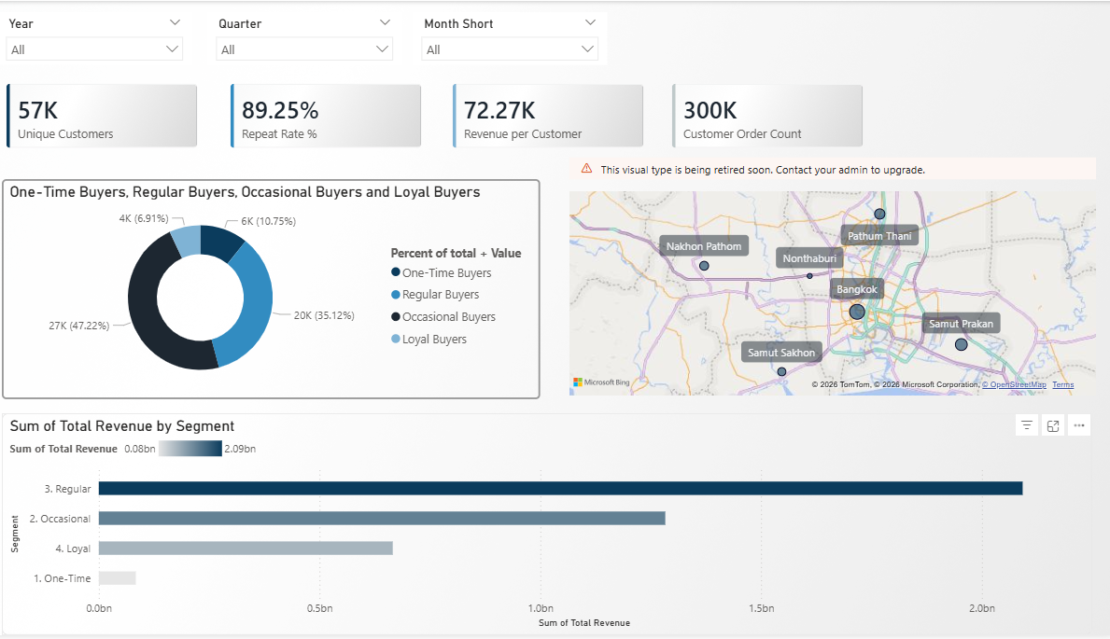Click the '3. Regular' revenue bar
1110x639 pixels.
(561, 488)
